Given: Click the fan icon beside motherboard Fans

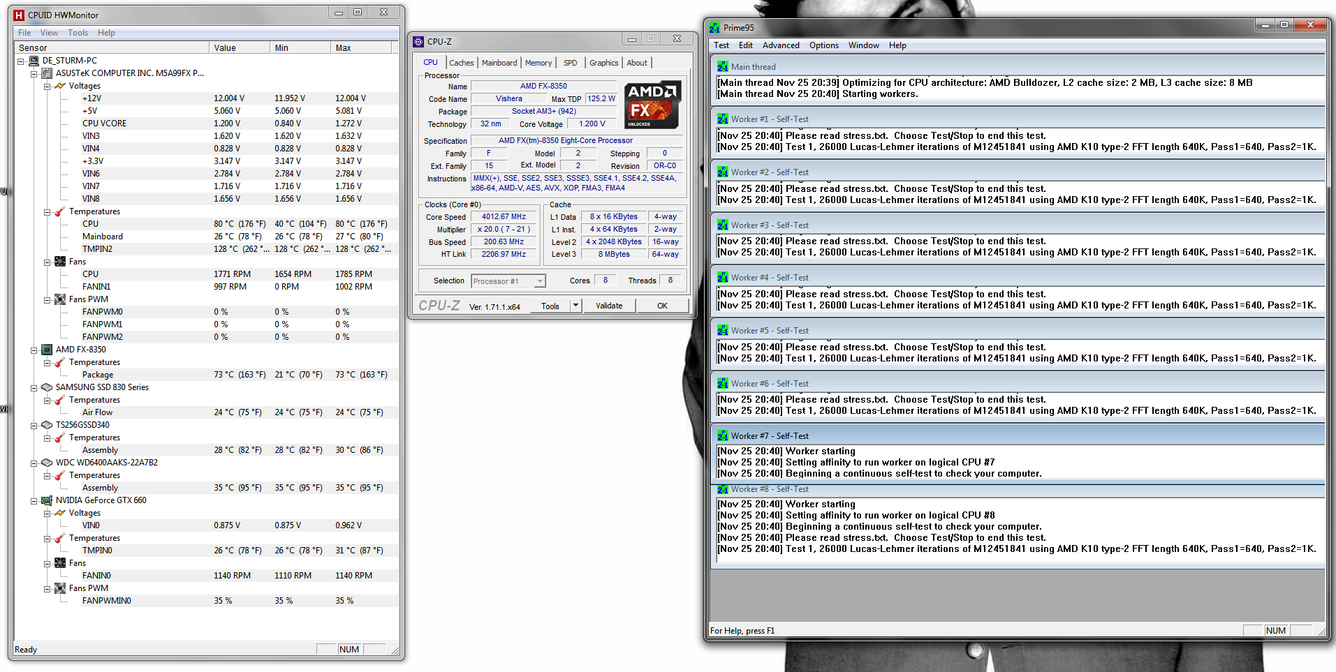Looking at the screenshot, I should [60, 262].
